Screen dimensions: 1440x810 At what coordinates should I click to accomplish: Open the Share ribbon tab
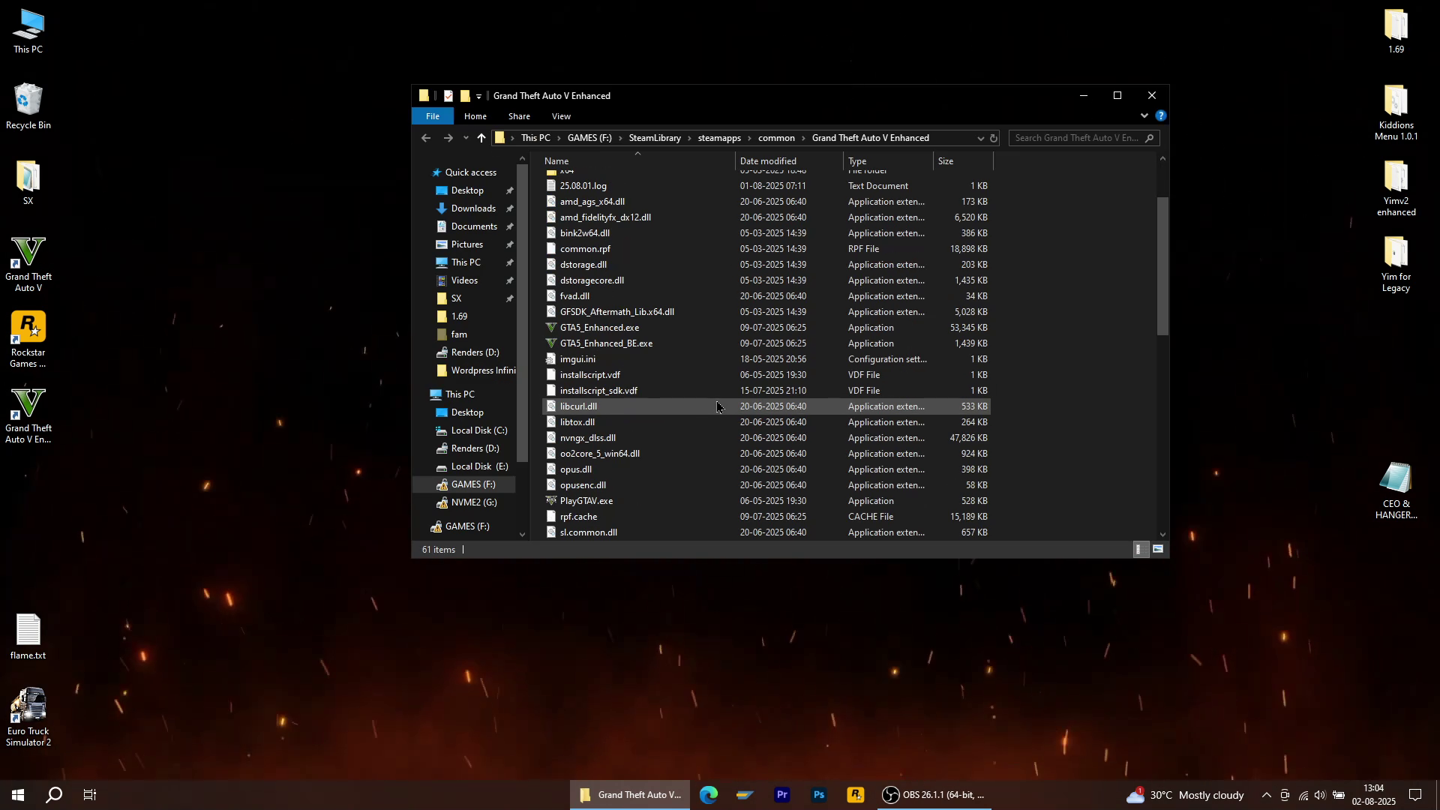pyautogui.click(x=519, y=116)
